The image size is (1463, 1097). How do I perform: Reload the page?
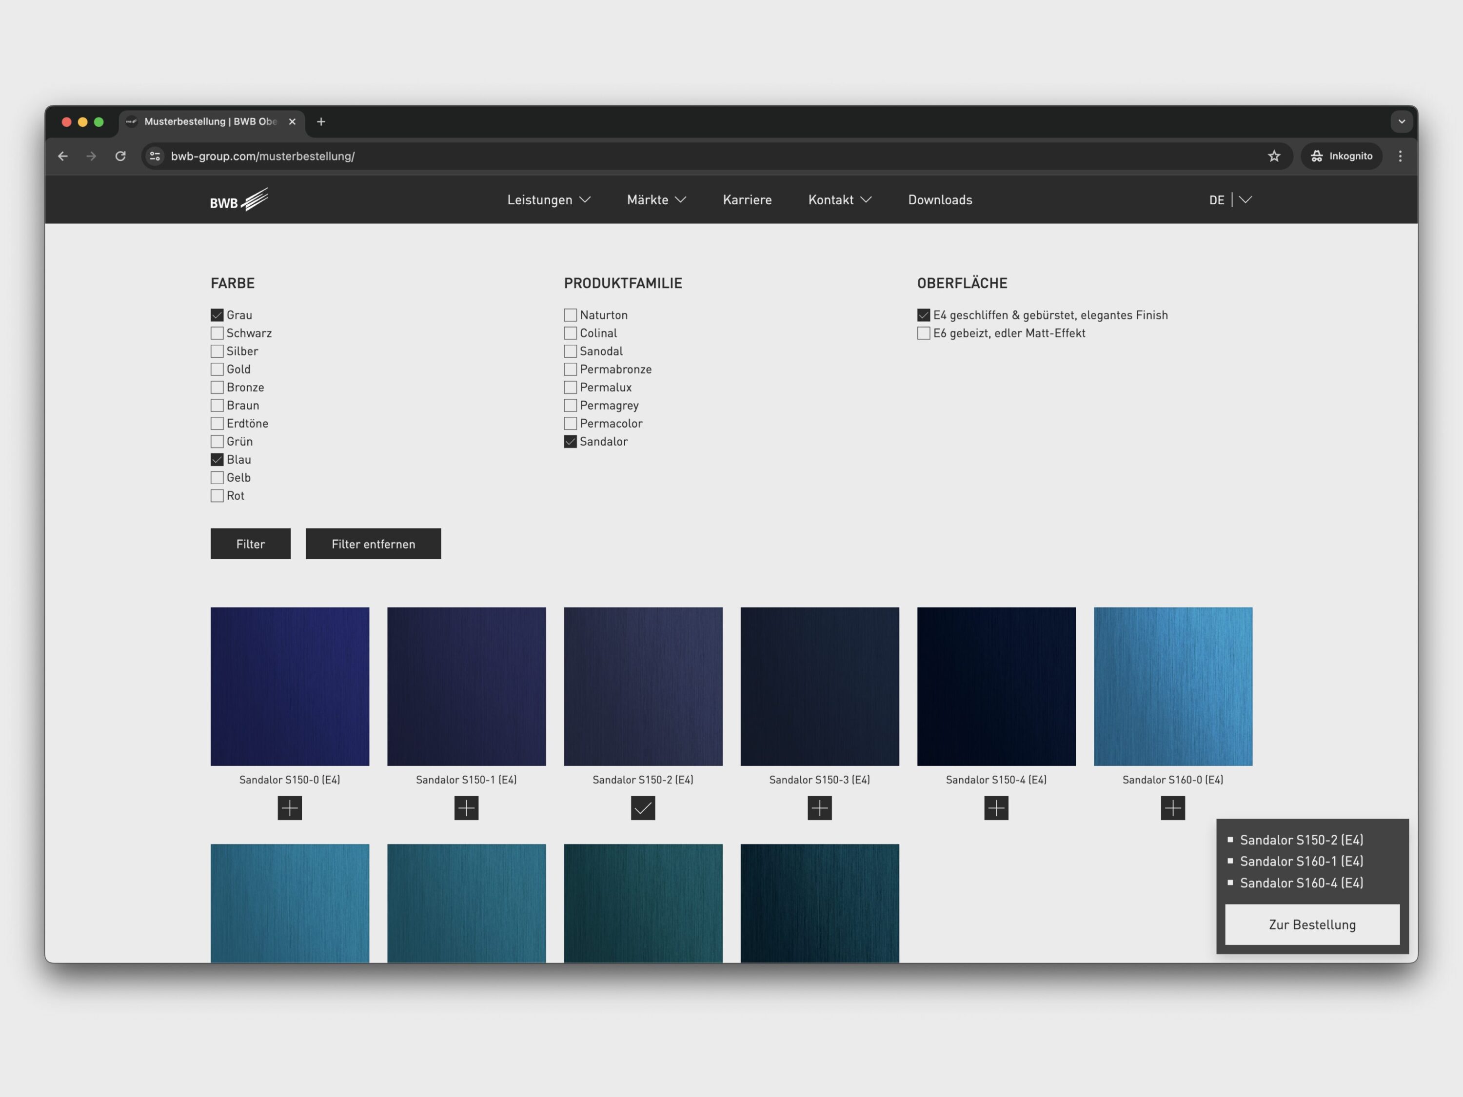pos(120,156)
